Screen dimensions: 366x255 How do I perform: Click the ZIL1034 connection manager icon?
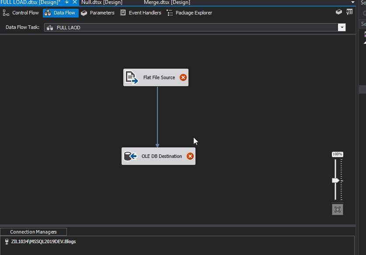point(7,241)
